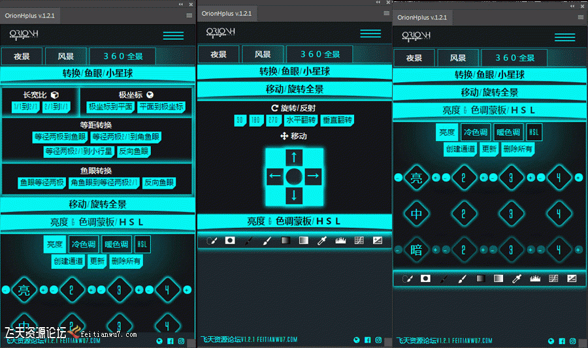Click the histogram icon in the right panel toolbar
The width and height of the screenshot is (588, 348).
(536, 279)
